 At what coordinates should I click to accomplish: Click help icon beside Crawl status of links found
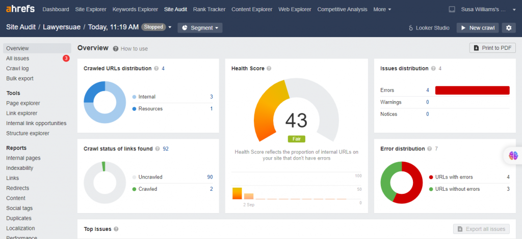tap(157, 148)
